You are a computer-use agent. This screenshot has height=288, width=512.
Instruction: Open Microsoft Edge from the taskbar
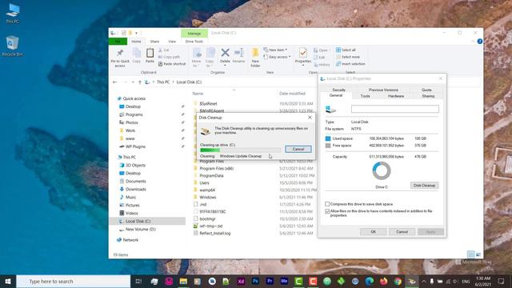point(370,281)
